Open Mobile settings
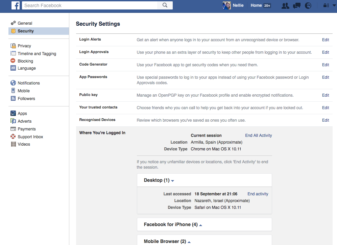 tap(24, 91)
